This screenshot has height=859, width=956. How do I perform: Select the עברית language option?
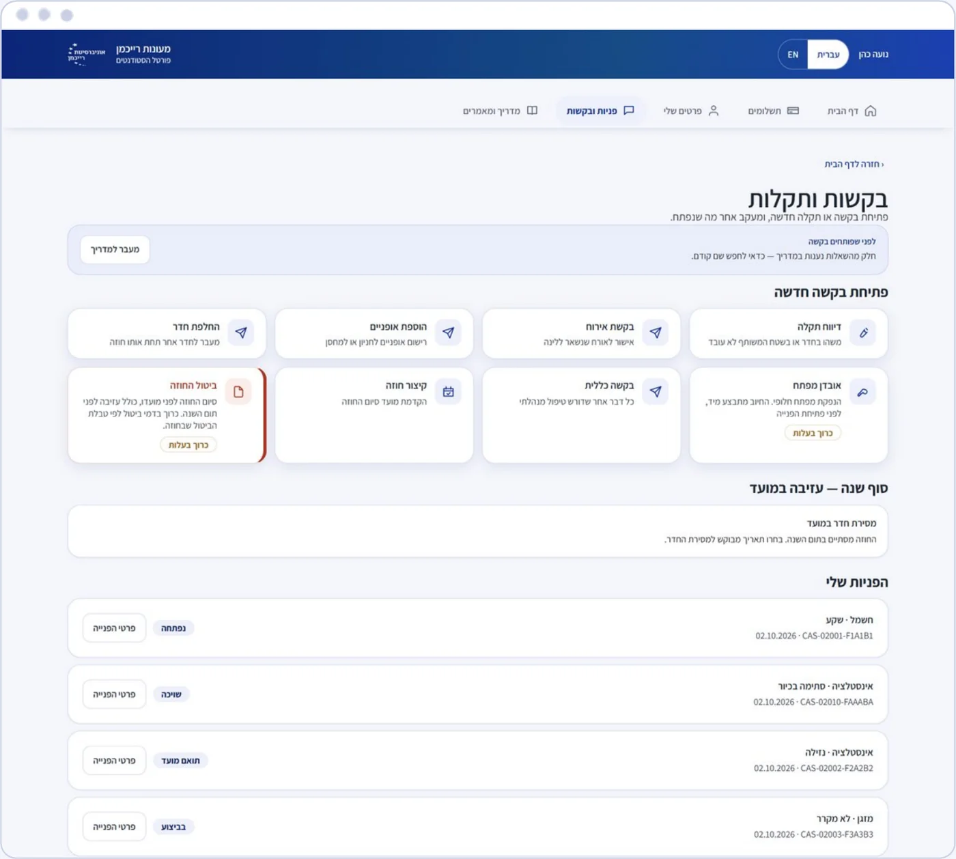(828, 55)
